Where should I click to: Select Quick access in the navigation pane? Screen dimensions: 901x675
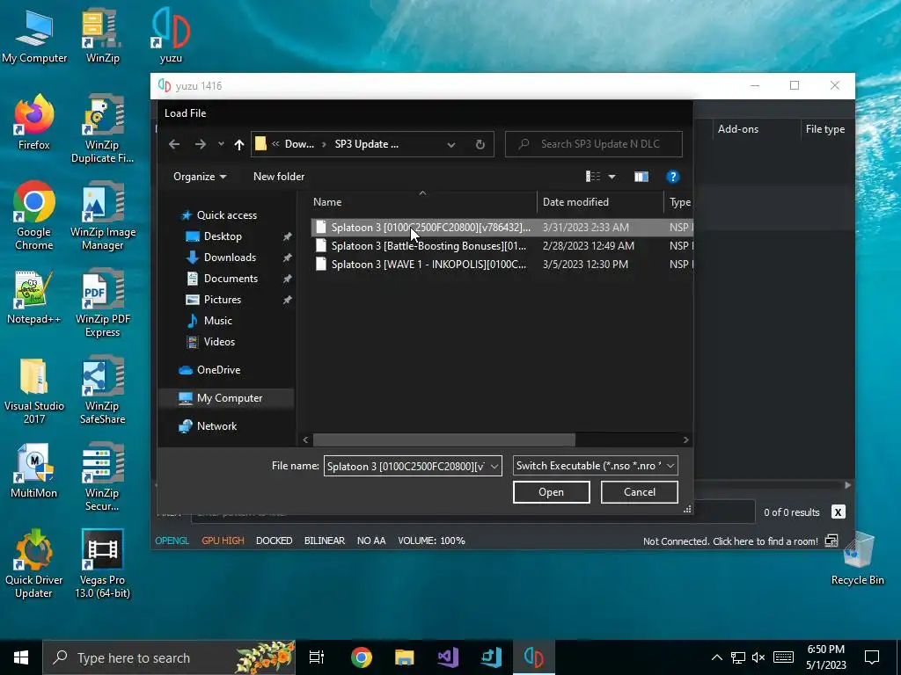pos(227,215)
